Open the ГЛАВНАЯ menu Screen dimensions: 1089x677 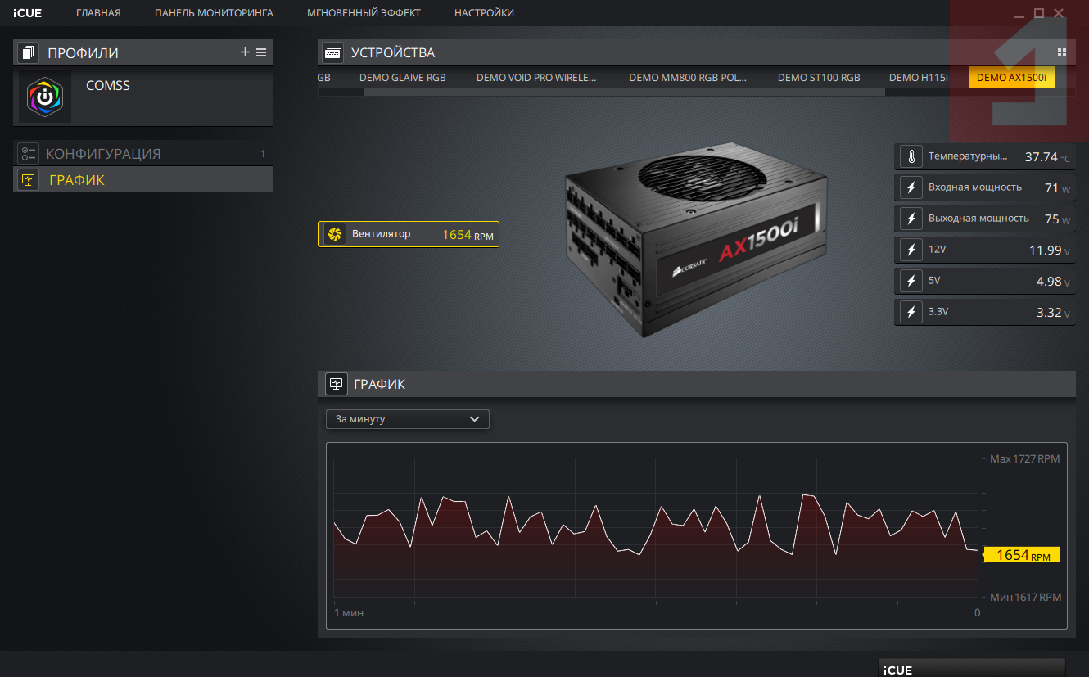(x=98, y=13)
